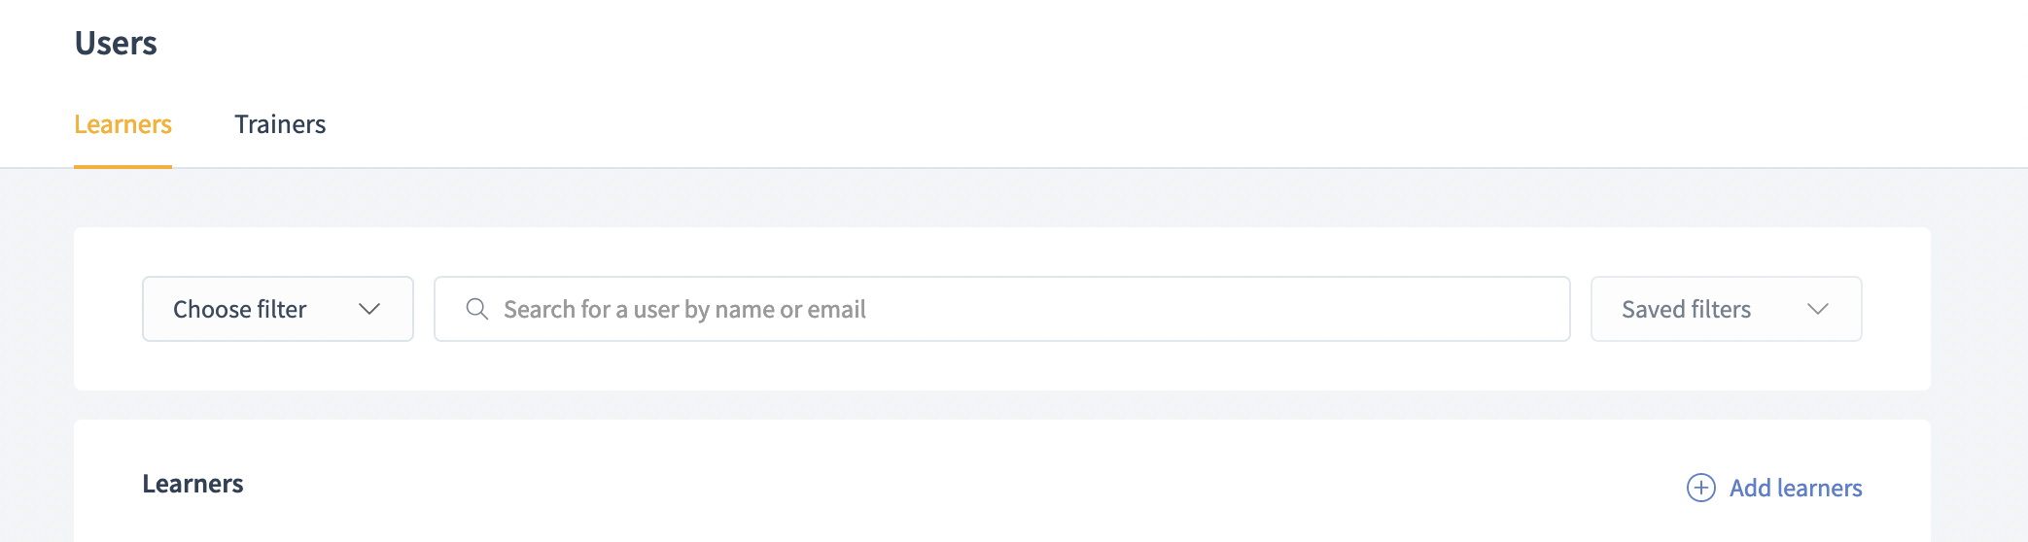Click the Choose filter chevron arrow
The image size is (2028, 542).
[369, 309]
